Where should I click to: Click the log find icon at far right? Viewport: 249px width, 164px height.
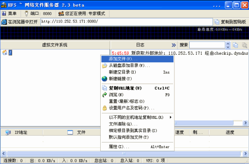245,45
